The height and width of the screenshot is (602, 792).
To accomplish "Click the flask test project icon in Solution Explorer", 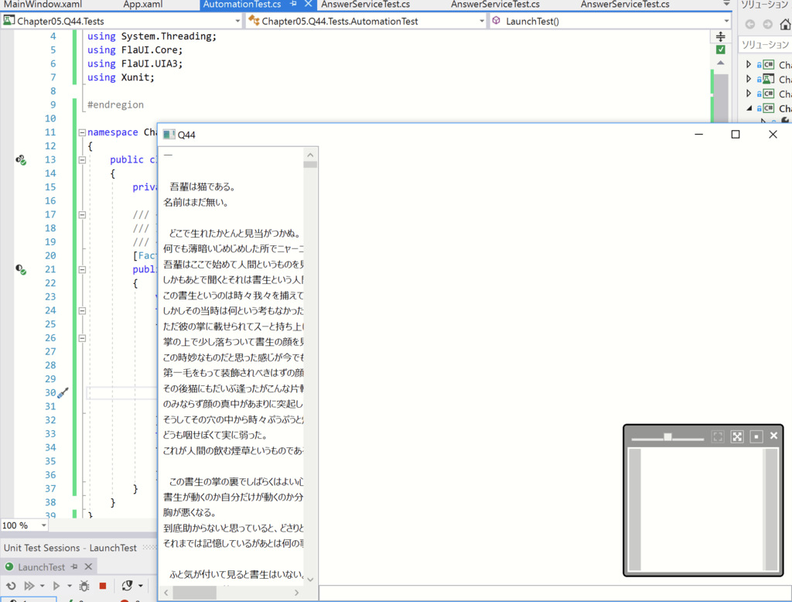I will [x=769, y=79].
